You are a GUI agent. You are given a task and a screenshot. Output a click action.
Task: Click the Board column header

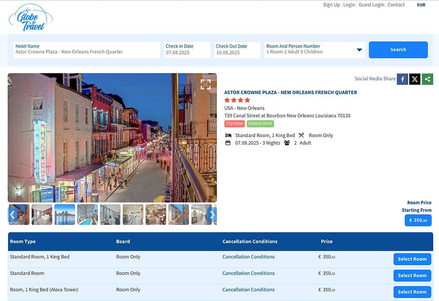tap(123, 241)
